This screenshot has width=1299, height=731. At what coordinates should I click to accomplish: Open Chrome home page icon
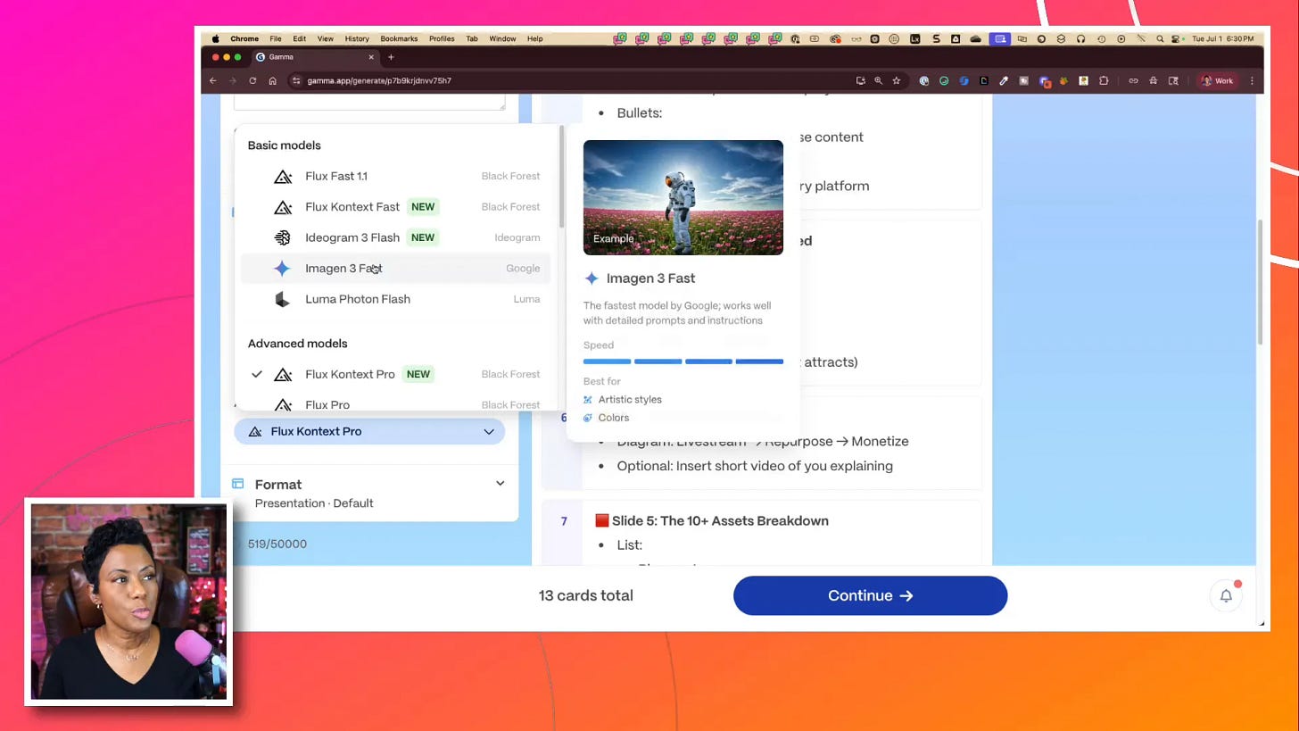click(x=272, y=80)
